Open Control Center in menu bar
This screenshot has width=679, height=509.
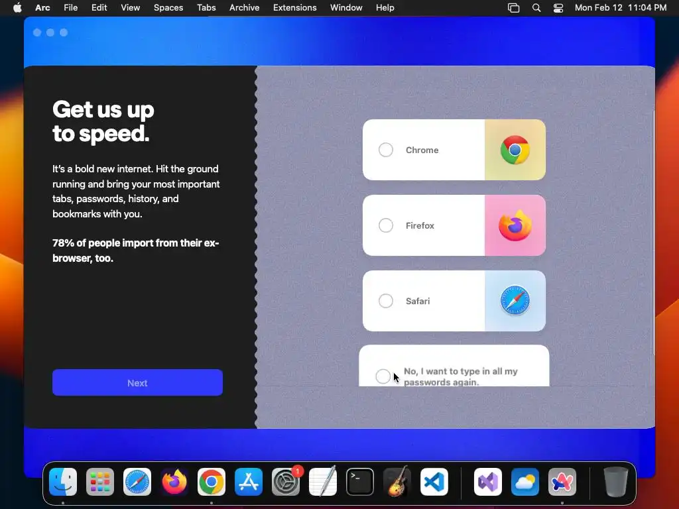pyautogui.click(x=558, y=8)
